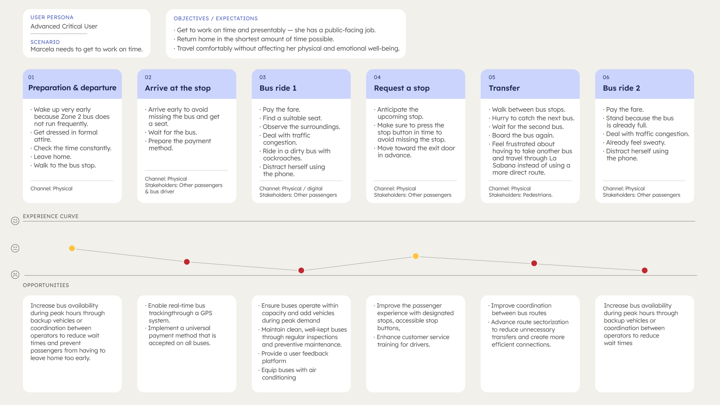Click the happy smiley face icon
720x405 pixels.
click(15, 221)
